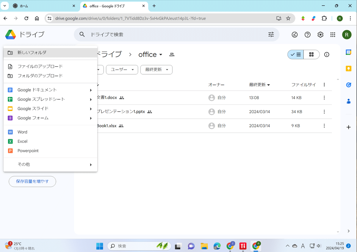Open Google Calendar side panel
Viewport: 357px width, 252px height.
(x=349, y=52)
